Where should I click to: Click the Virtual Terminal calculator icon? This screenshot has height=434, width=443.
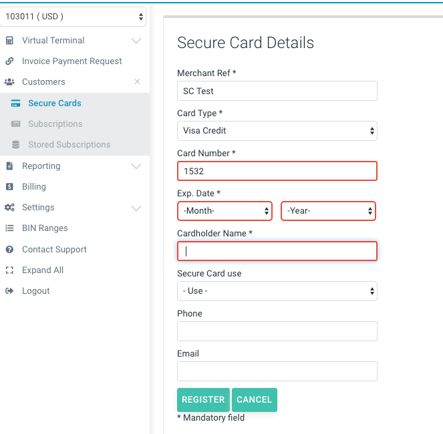tap(9, 41)
